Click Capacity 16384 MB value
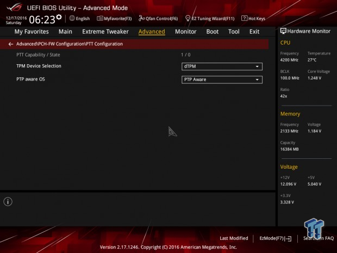The image size is (337, 253). [x=289, y=149]
